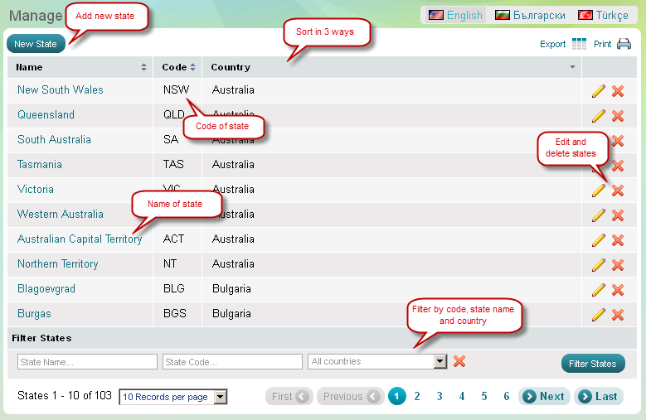
Task: Open the All countries filter dropdown
Action: [440, 362]
